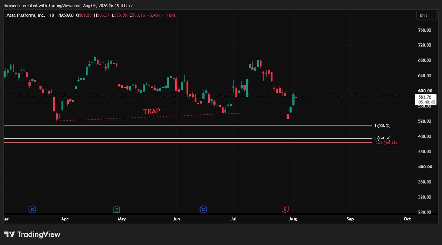
Task: Click the Apr label on time axis
Action: pyautogui.click(x=65, y=219)
